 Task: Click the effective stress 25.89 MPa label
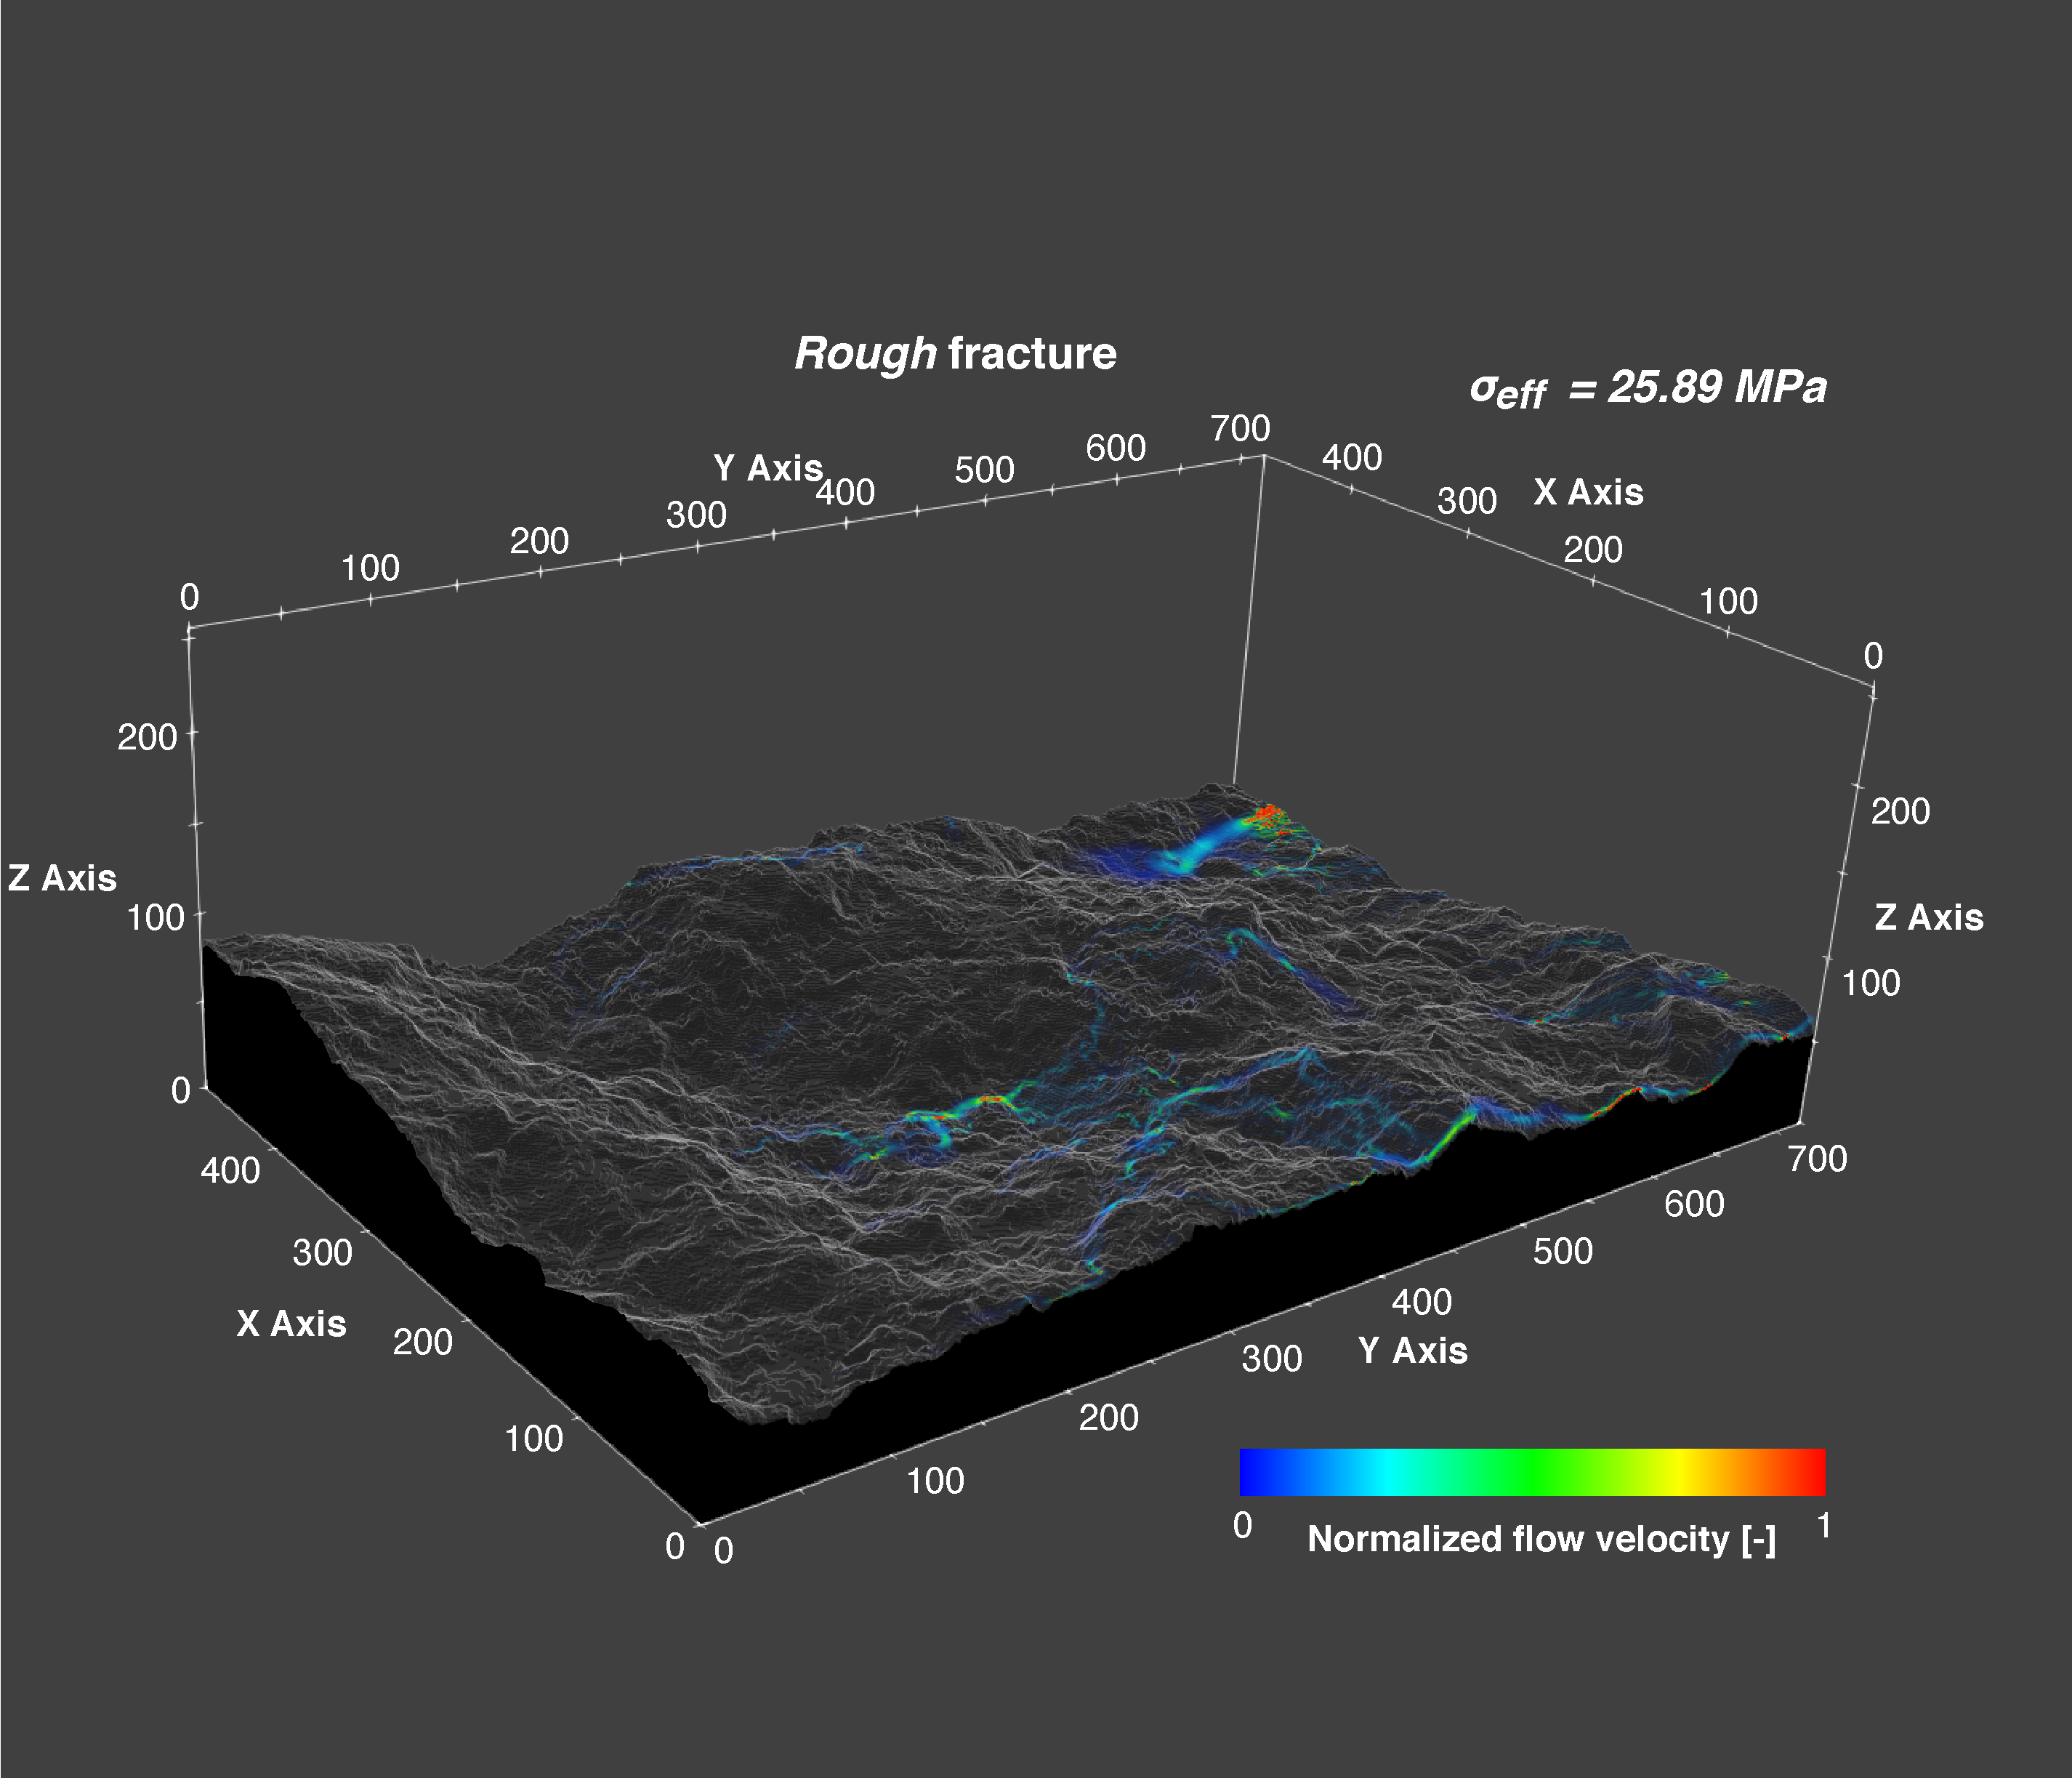click(x=1648, y=388)
